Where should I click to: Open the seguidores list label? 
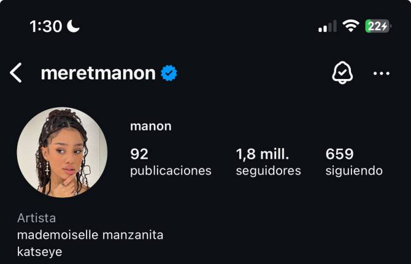tap(268, 171)
